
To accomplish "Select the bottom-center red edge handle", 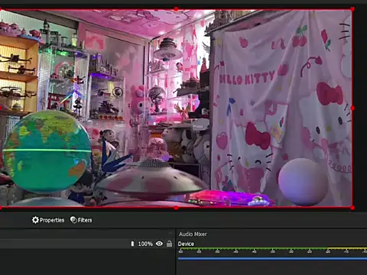I will [176, 208].
